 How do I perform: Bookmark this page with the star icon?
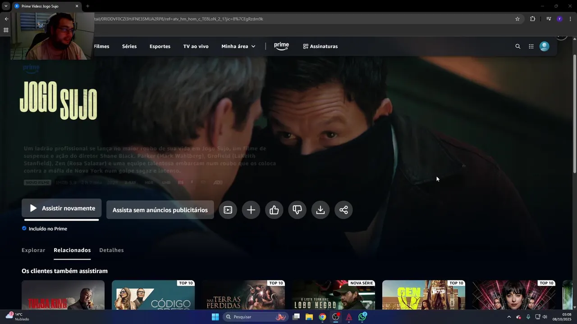tap(517, 19)
